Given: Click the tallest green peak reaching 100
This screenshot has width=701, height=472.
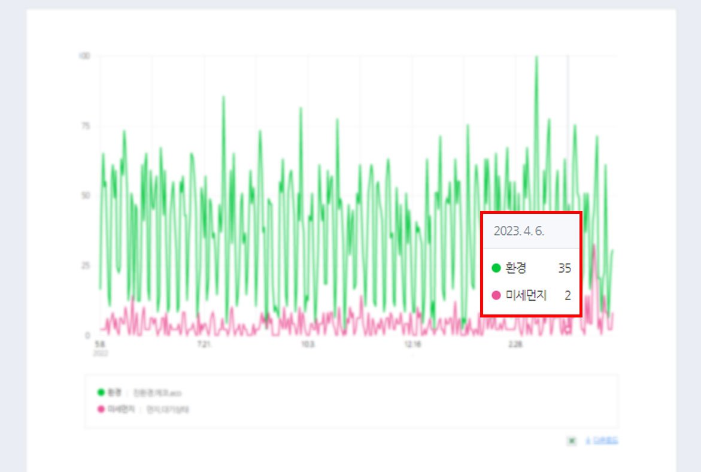Looking at the screenshot, I should click(x=536, y=58).
